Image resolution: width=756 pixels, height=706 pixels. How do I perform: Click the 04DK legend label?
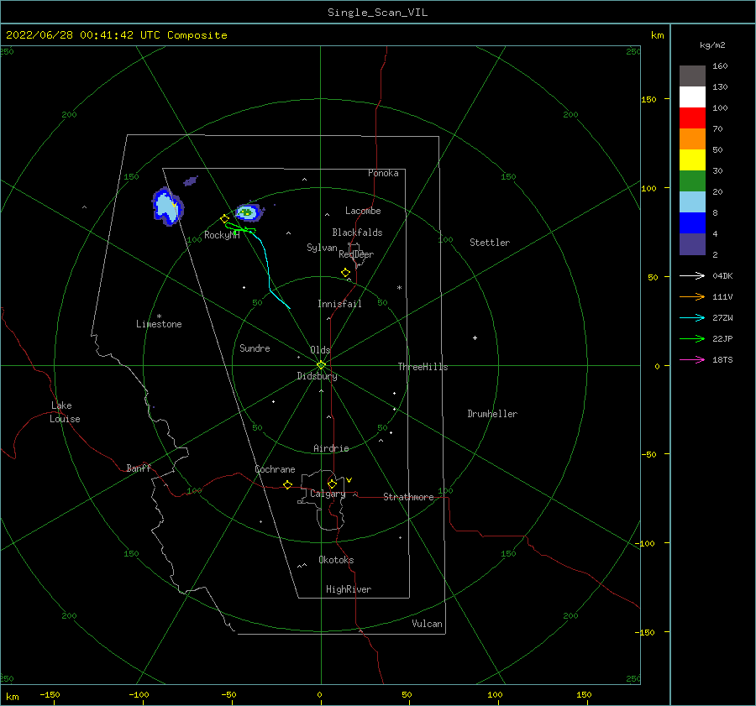pos(722,275)
